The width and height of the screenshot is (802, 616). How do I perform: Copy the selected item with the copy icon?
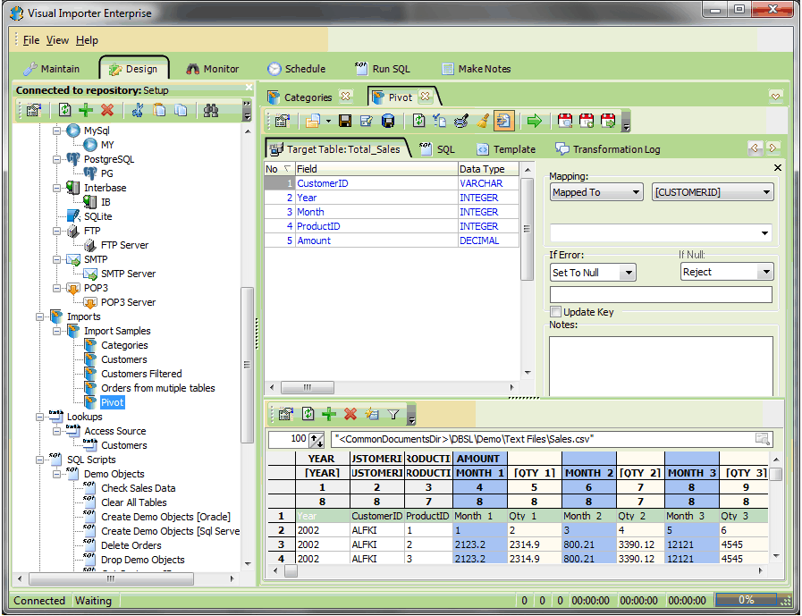[x=180, y=110]
